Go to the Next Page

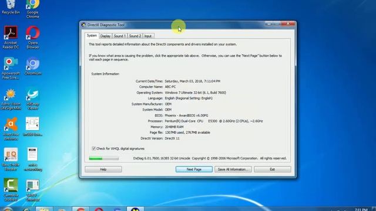pyautogui.click(x=194, y=169)
